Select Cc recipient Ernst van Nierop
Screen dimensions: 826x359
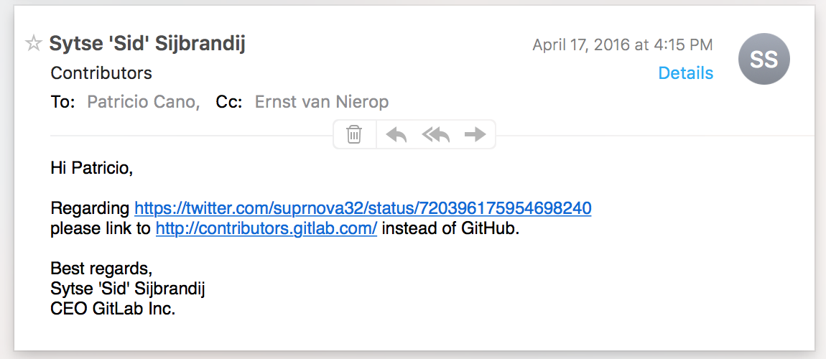coord(322,102)
